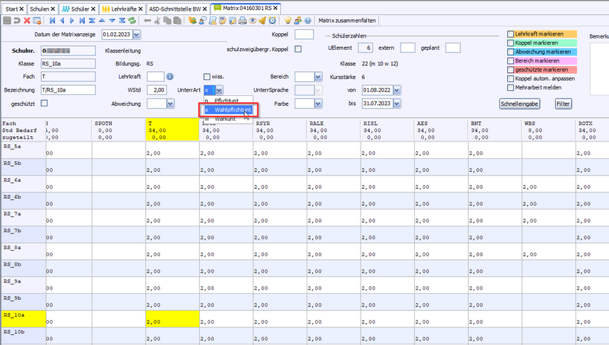Enable Koppel markieren checkbox
The image size is (609, 345).
click(x=511, y=43)
